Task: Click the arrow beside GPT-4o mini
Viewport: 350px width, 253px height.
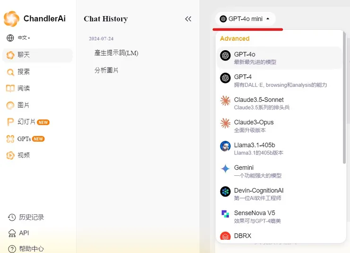Action: click(268, 19)
